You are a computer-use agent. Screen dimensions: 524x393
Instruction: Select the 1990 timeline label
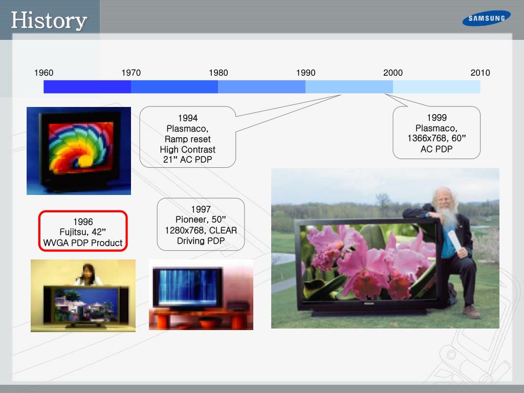306,73
